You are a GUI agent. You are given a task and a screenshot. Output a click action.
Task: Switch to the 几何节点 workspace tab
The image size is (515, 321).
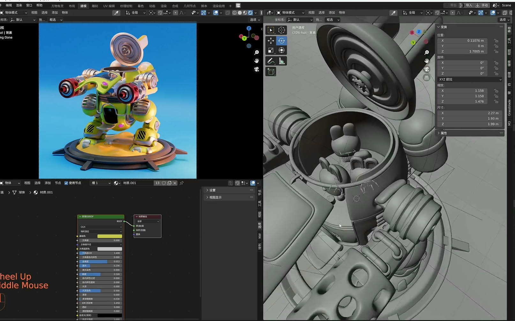(x=190, y=6)
